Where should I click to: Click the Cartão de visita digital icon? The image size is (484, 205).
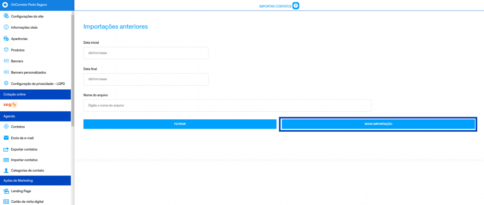tap(6, 202)
